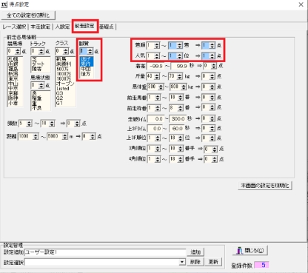Select 芝 in the track list

(34, 59)
